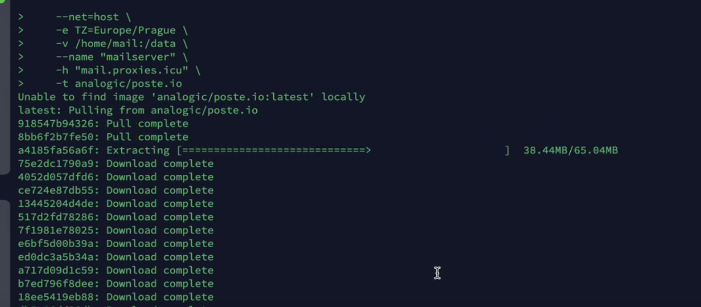Screen dimensions: 701x307
Task: Click the "mailserver" container name text
Action: pos(138,57)
